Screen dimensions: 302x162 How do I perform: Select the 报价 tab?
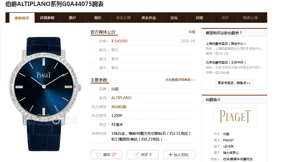[x=98, y=18]
